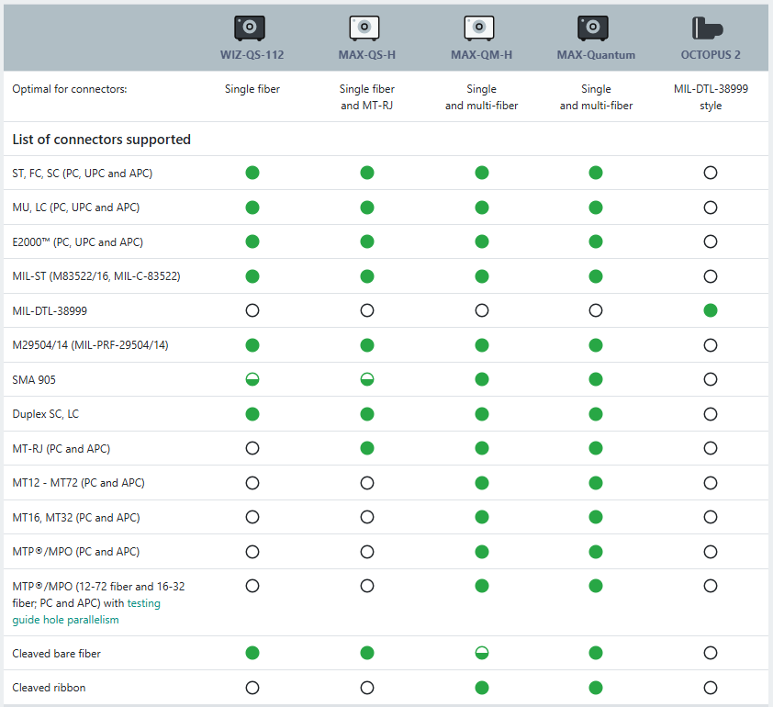Select the WIZ-QS-112 column heading
This screenshot has height=707, width=773.
click(252, 55)
